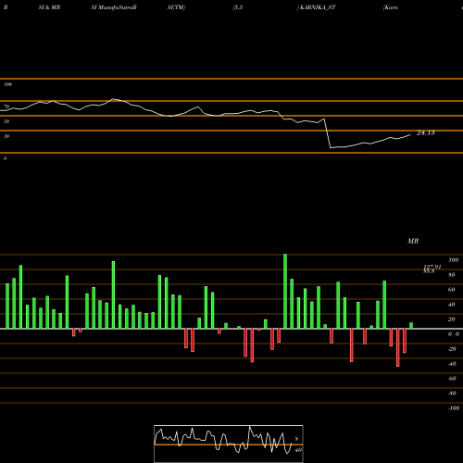This screenshot has width=463, height=463.
Task: Click the tallest green MR histogram bar
Action: pos(285,292)
